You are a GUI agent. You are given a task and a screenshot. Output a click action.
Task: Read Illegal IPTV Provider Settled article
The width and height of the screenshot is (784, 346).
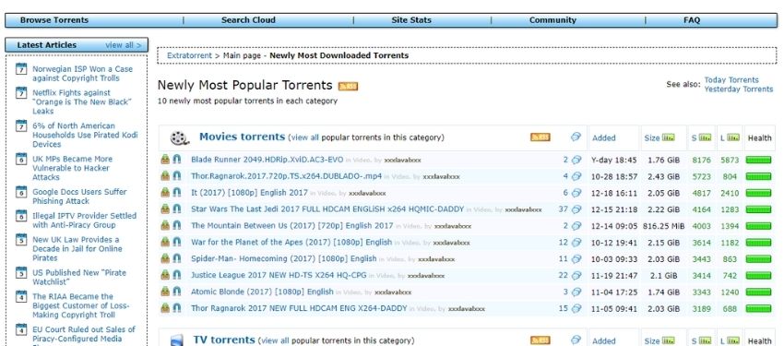coord(84,221)
